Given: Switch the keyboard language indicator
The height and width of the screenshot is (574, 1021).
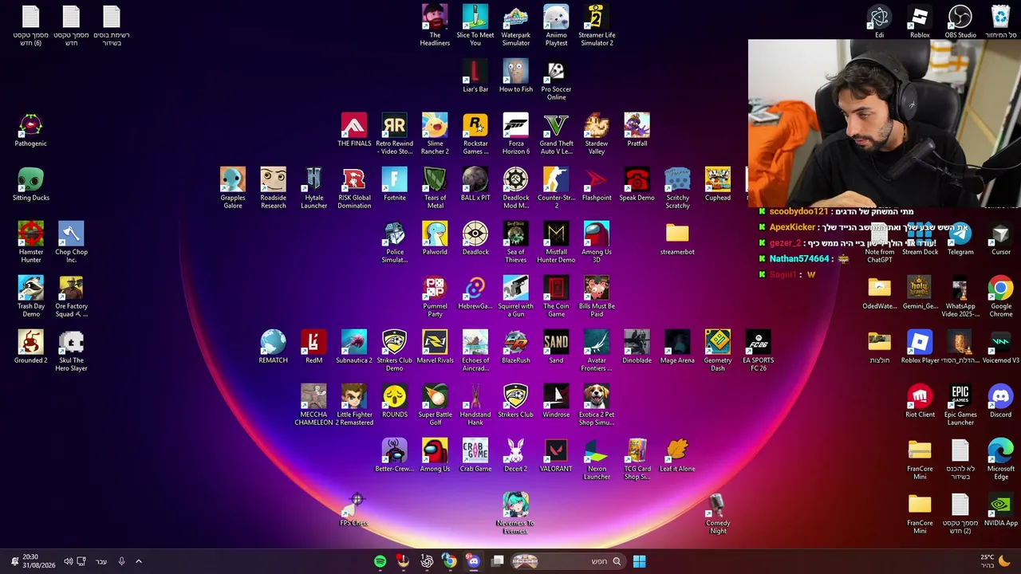Looking at the screenshot, I should 101,561.
